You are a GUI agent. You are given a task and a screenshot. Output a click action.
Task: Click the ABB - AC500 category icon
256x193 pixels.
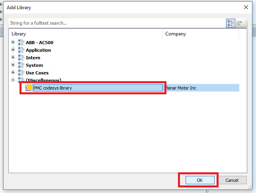click(21, 43)
